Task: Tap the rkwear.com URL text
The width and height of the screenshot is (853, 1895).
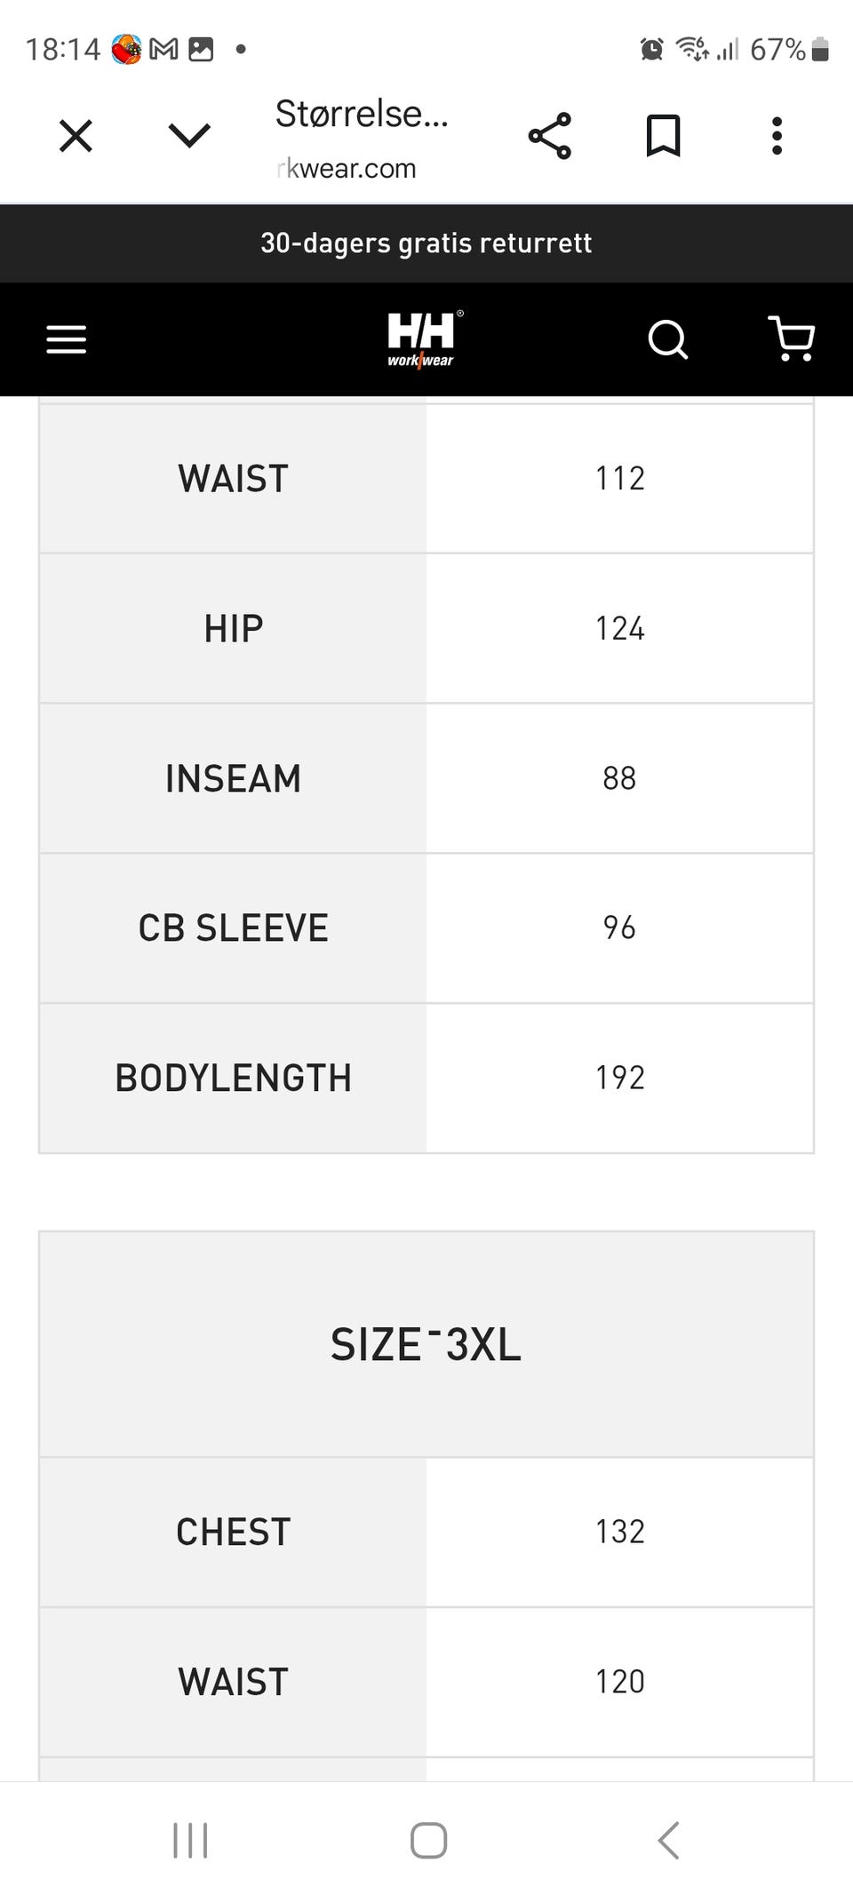Action: pyautogui.click(x=347, y=168)
